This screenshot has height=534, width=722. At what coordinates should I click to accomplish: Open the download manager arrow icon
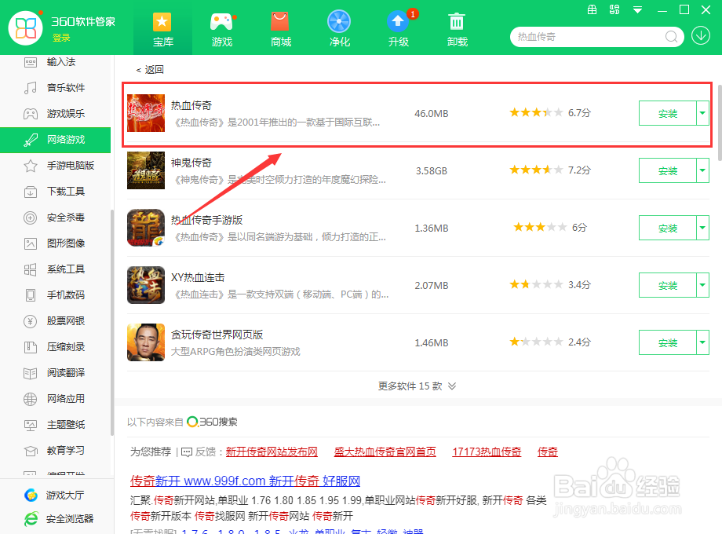[700, 35]
